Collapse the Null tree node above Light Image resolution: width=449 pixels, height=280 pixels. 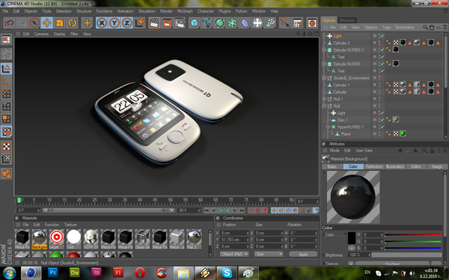(324, 106)
